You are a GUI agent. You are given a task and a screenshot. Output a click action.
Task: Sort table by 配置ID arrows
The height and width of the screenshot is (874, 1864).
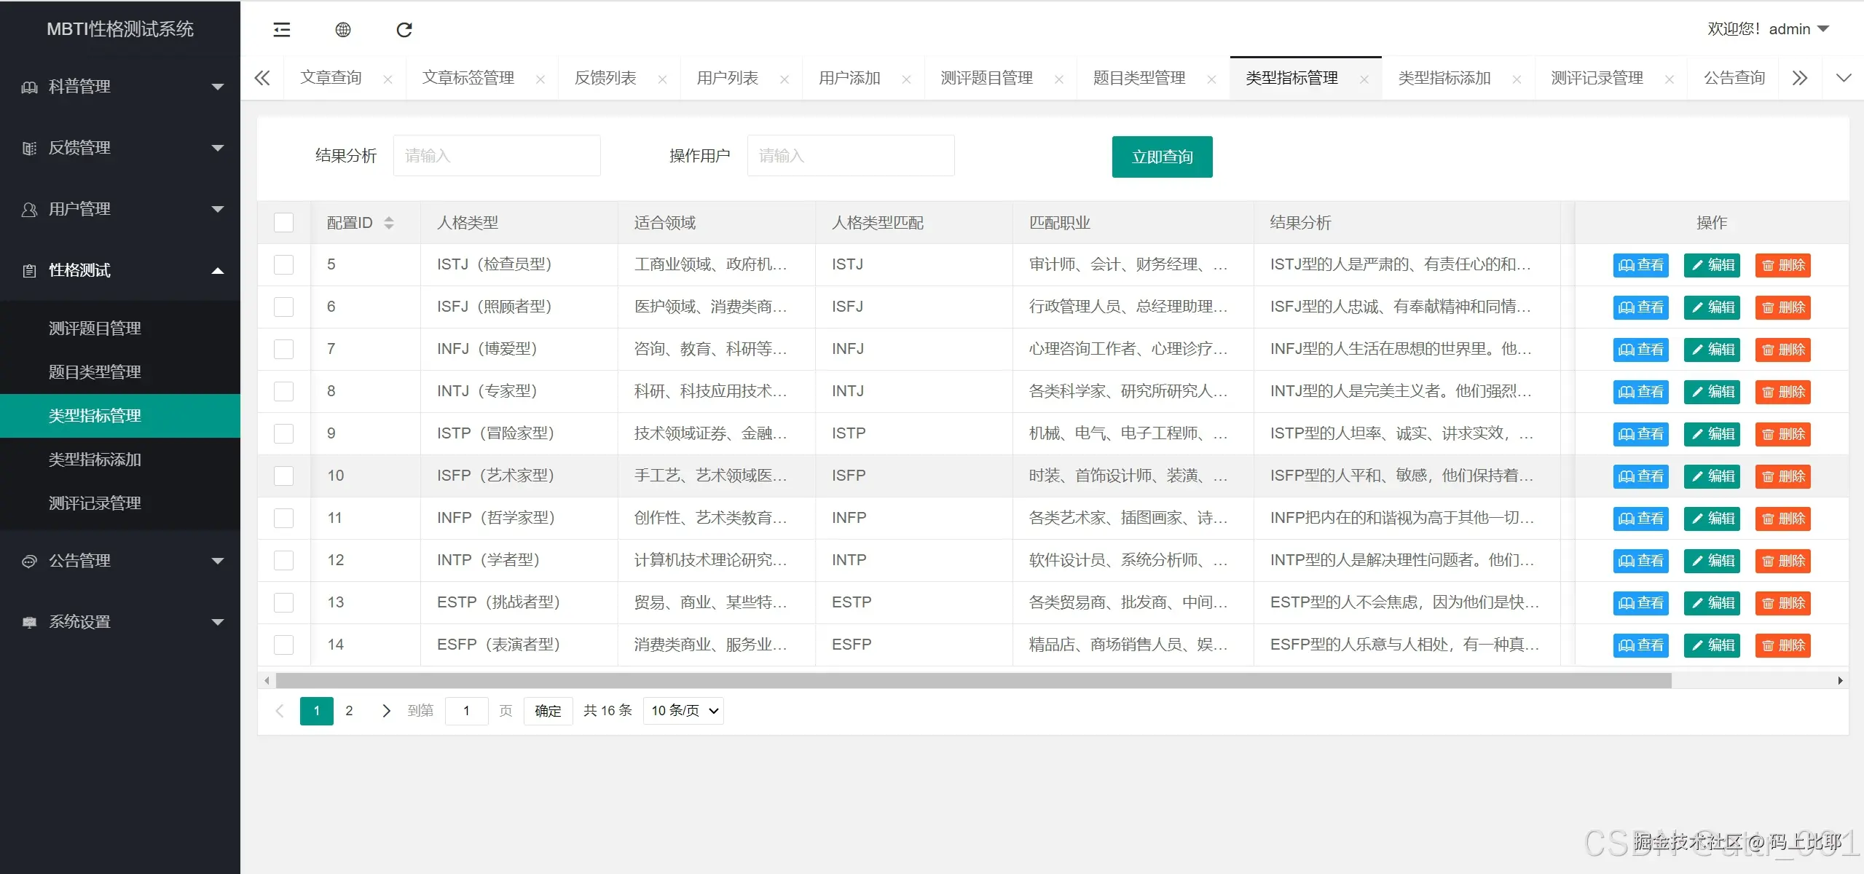[x=389, y=223]
